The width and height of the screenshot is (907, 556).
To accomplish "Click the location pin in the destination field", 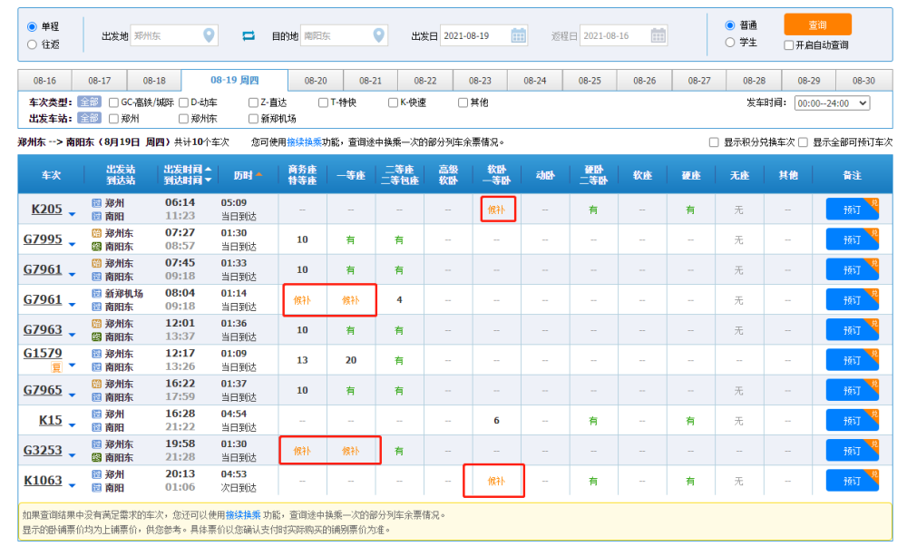I will pyautogui.click(x=380, y=35).
